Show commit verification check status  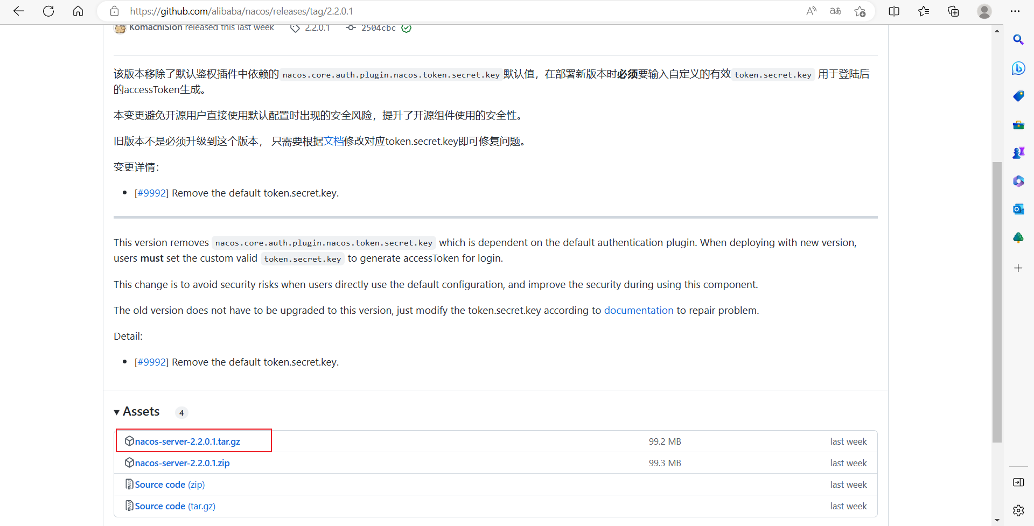(407, 28)
